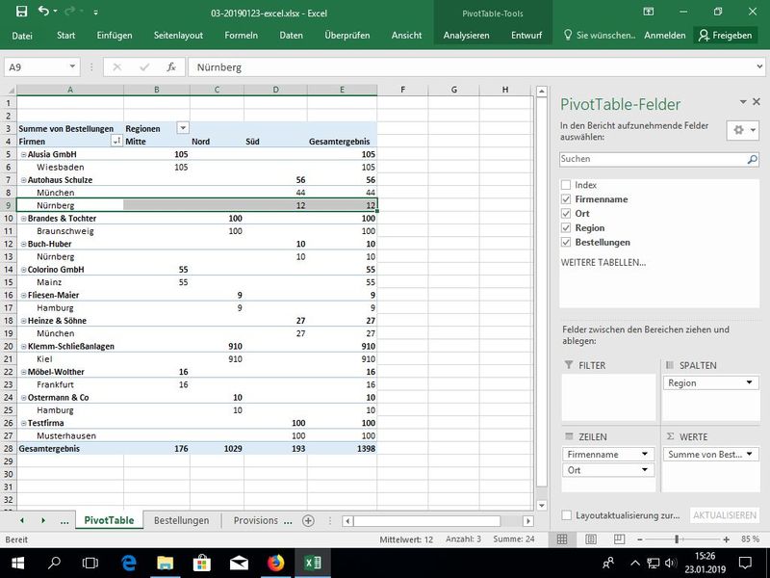Image resolution: width=770 pixels, height=578 pixels.
Task: Click the Redo arrow icon
Action: pyautogui.click(x=70, y=12)
